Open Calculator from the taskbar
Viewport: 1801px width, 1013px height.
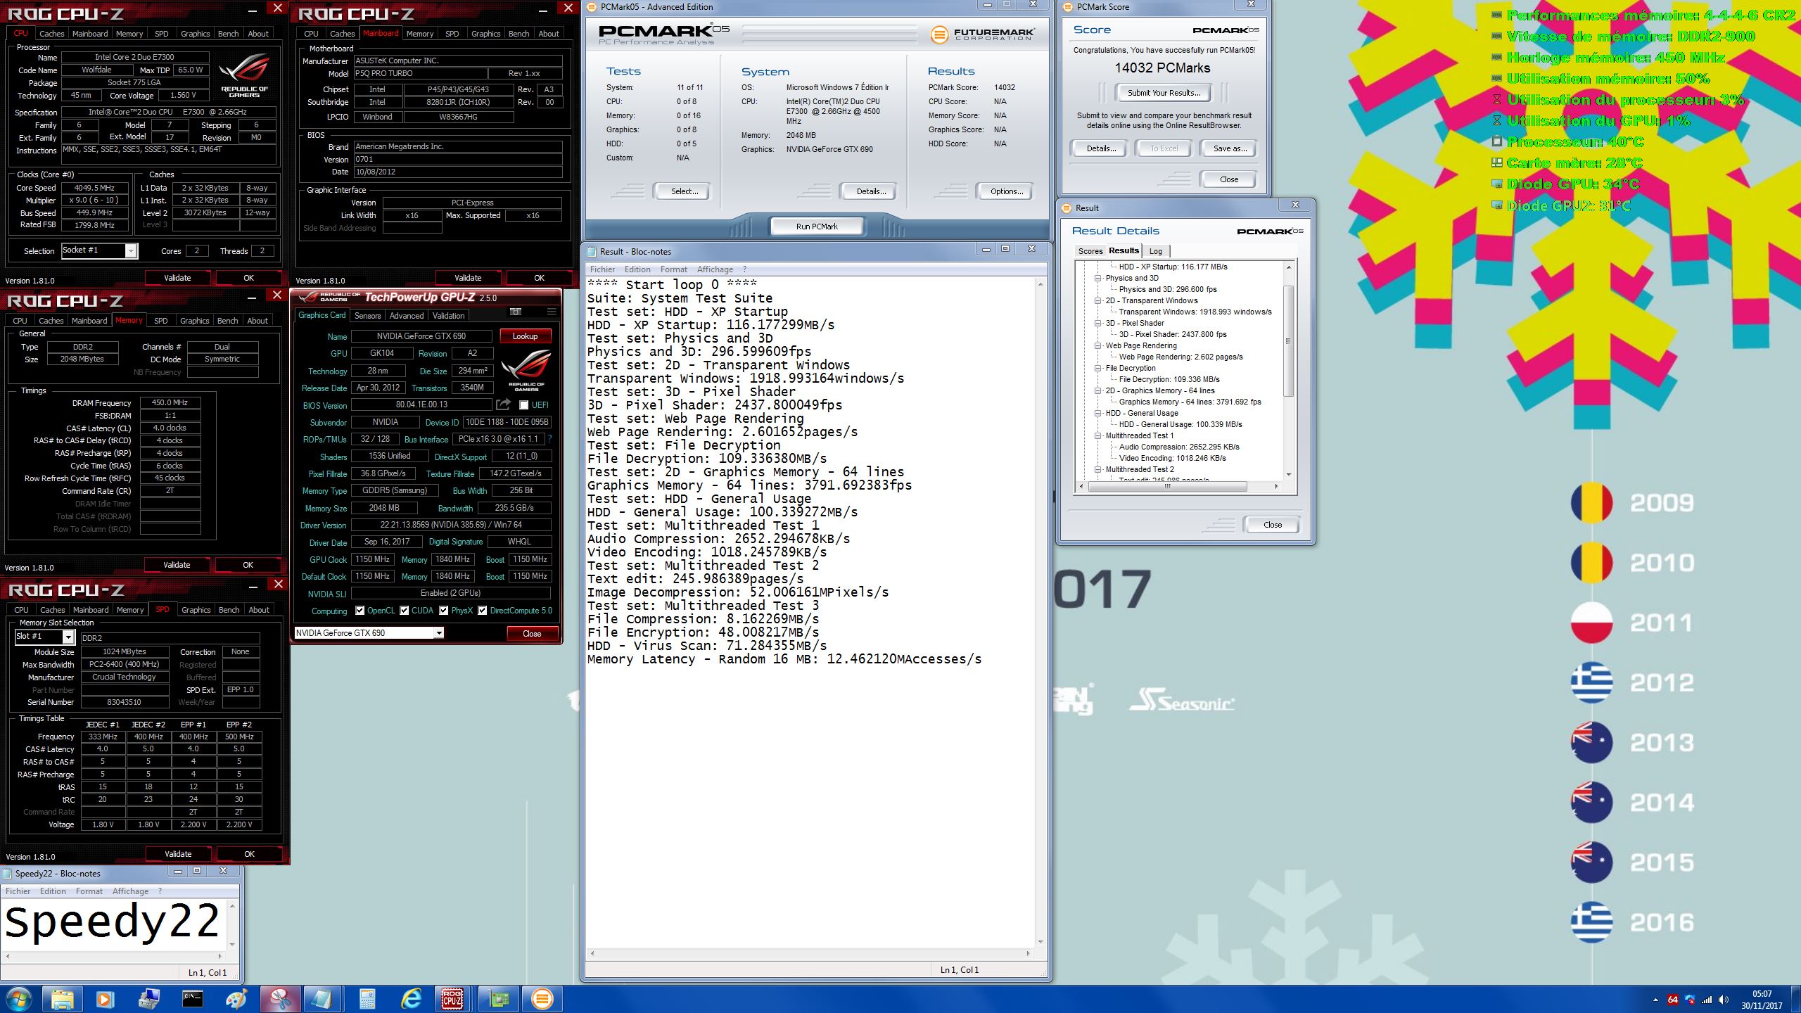coord(367,999)
